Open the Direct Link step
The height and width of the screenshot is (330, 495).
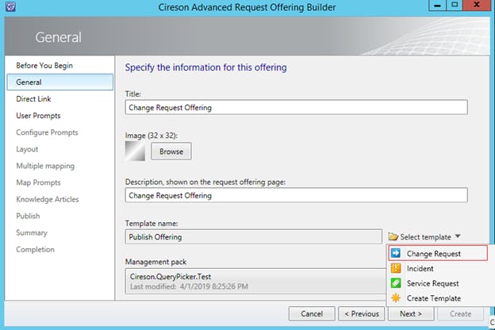[x=33, y=99]
